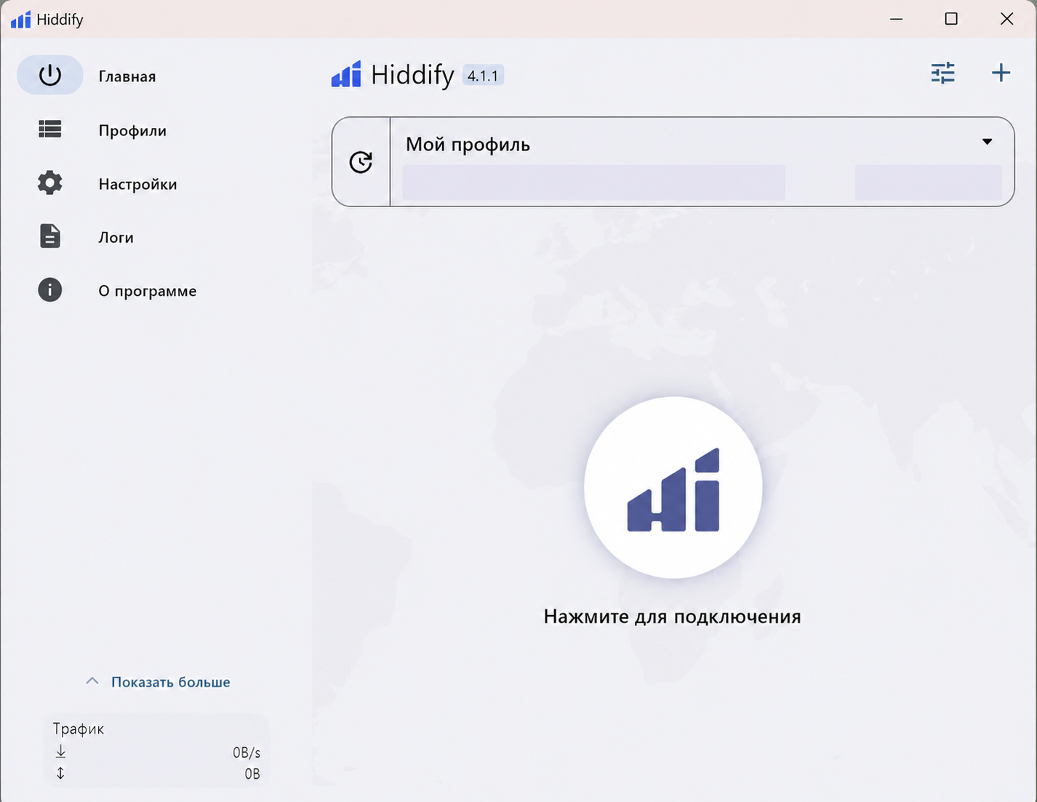The width and height of the screenshot is (1037, 802).
Task: Click the download speed arrow icon
Action: tap(60, 752)
